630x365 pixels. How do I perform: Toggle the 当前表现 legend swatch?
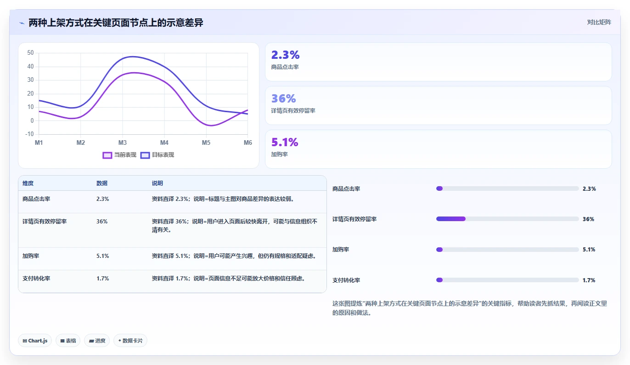(107, 155)
